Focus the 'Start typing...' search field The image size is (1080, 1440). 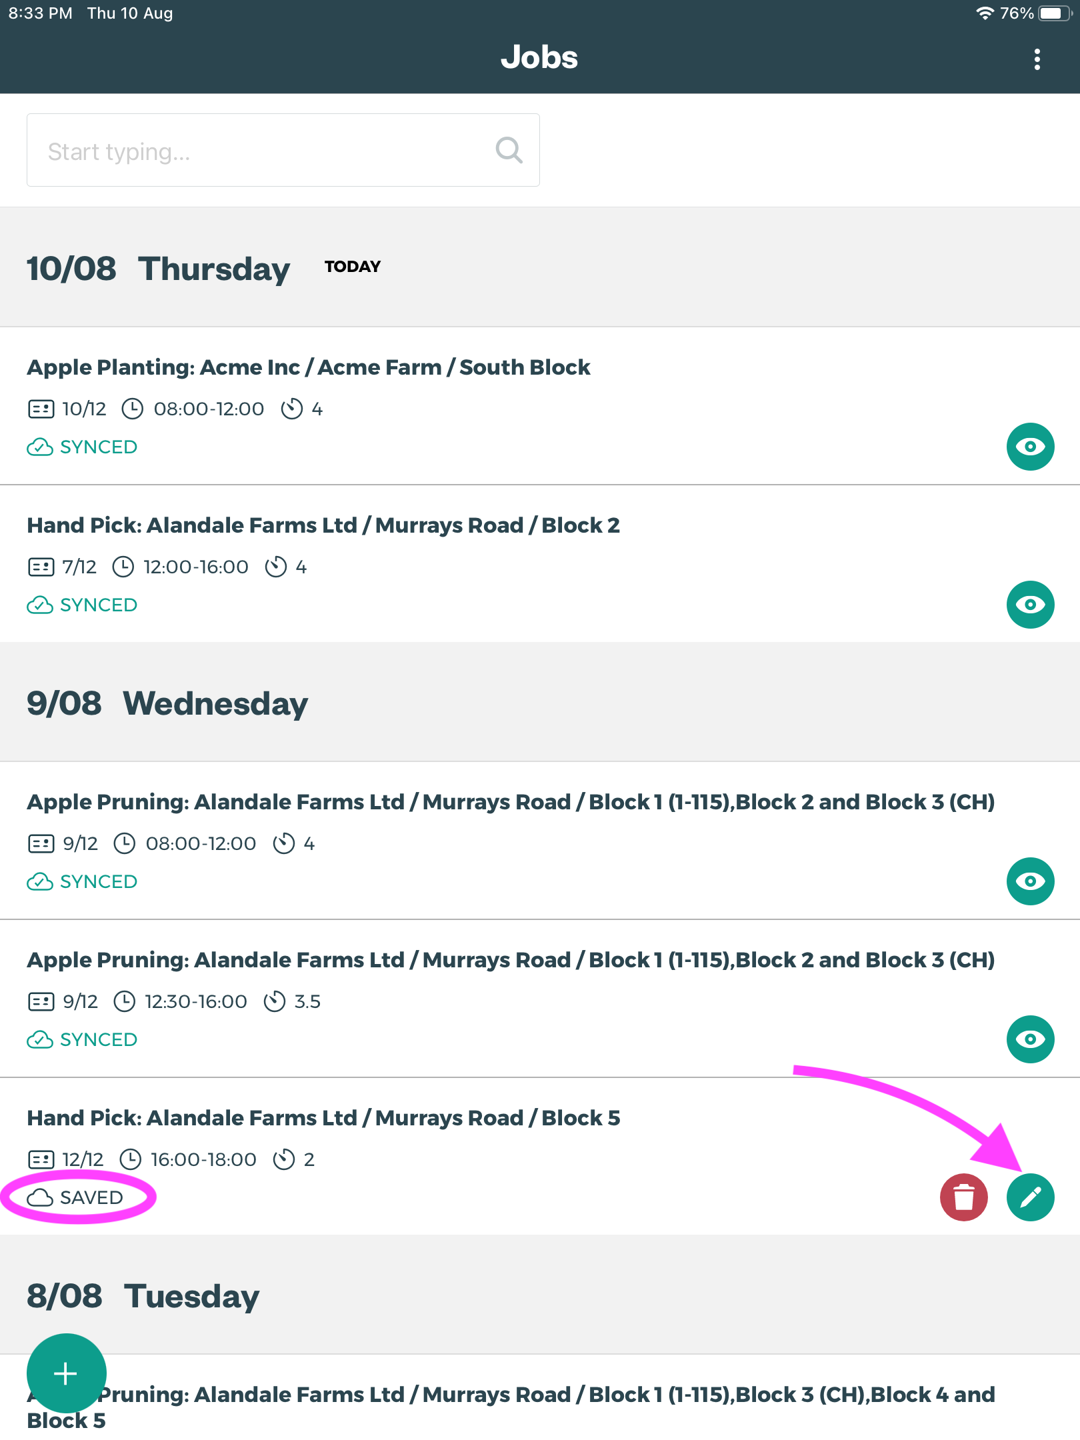pyautogui.click(x=260, y=151)
